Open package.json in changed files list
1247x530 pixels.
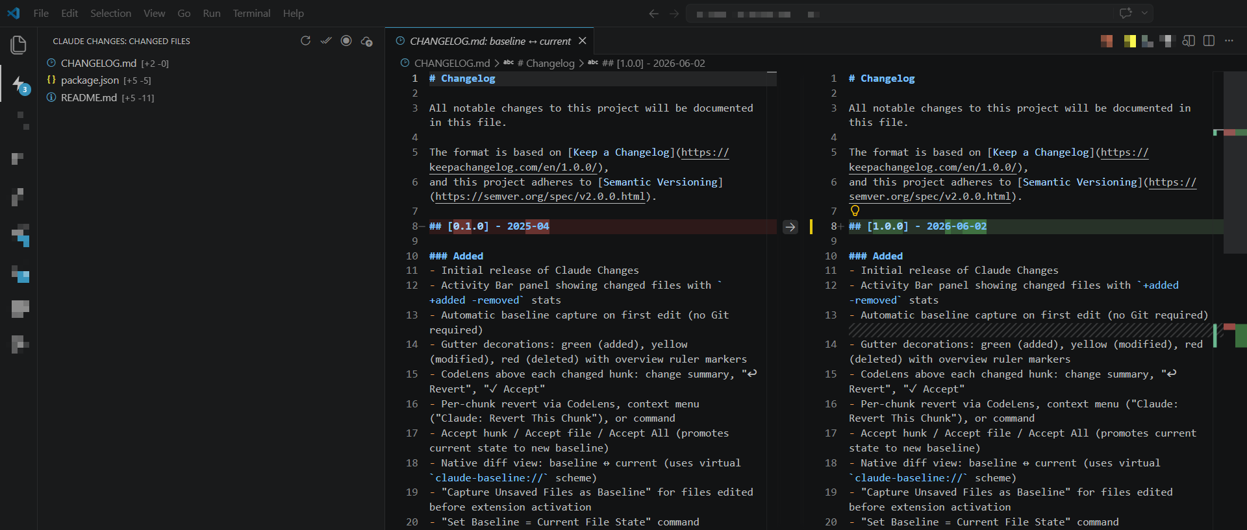[90, 80]
